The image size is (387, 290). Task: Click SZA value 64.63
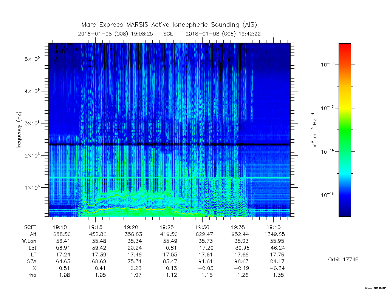click(63, 261)
